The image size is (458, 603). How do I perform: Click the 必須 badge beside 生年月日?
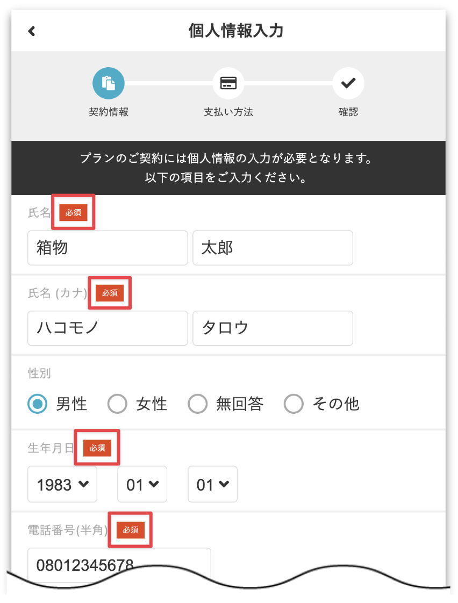97,448
